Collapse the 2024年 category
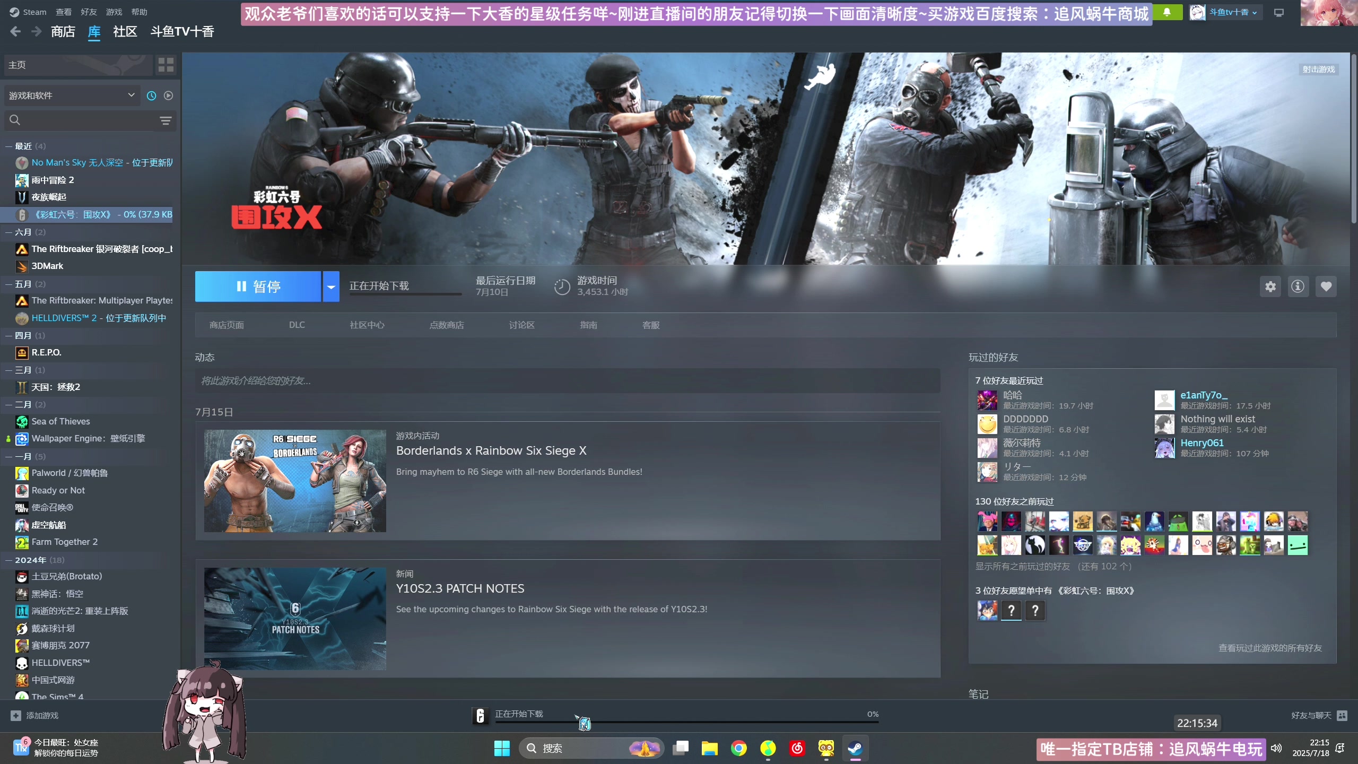 (x=8, y=560)
